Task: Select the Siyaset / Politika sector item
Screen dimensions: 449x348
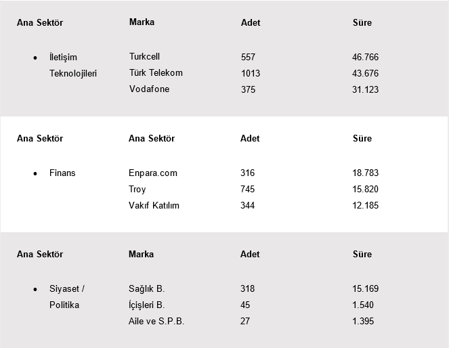Action: point(66,297)
